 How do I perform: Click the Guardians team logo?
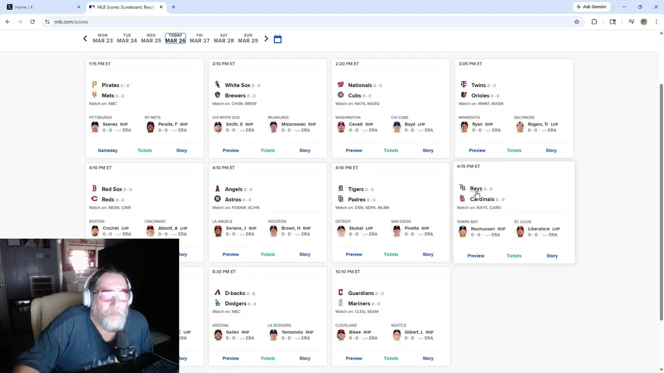[x=341, y=293]
